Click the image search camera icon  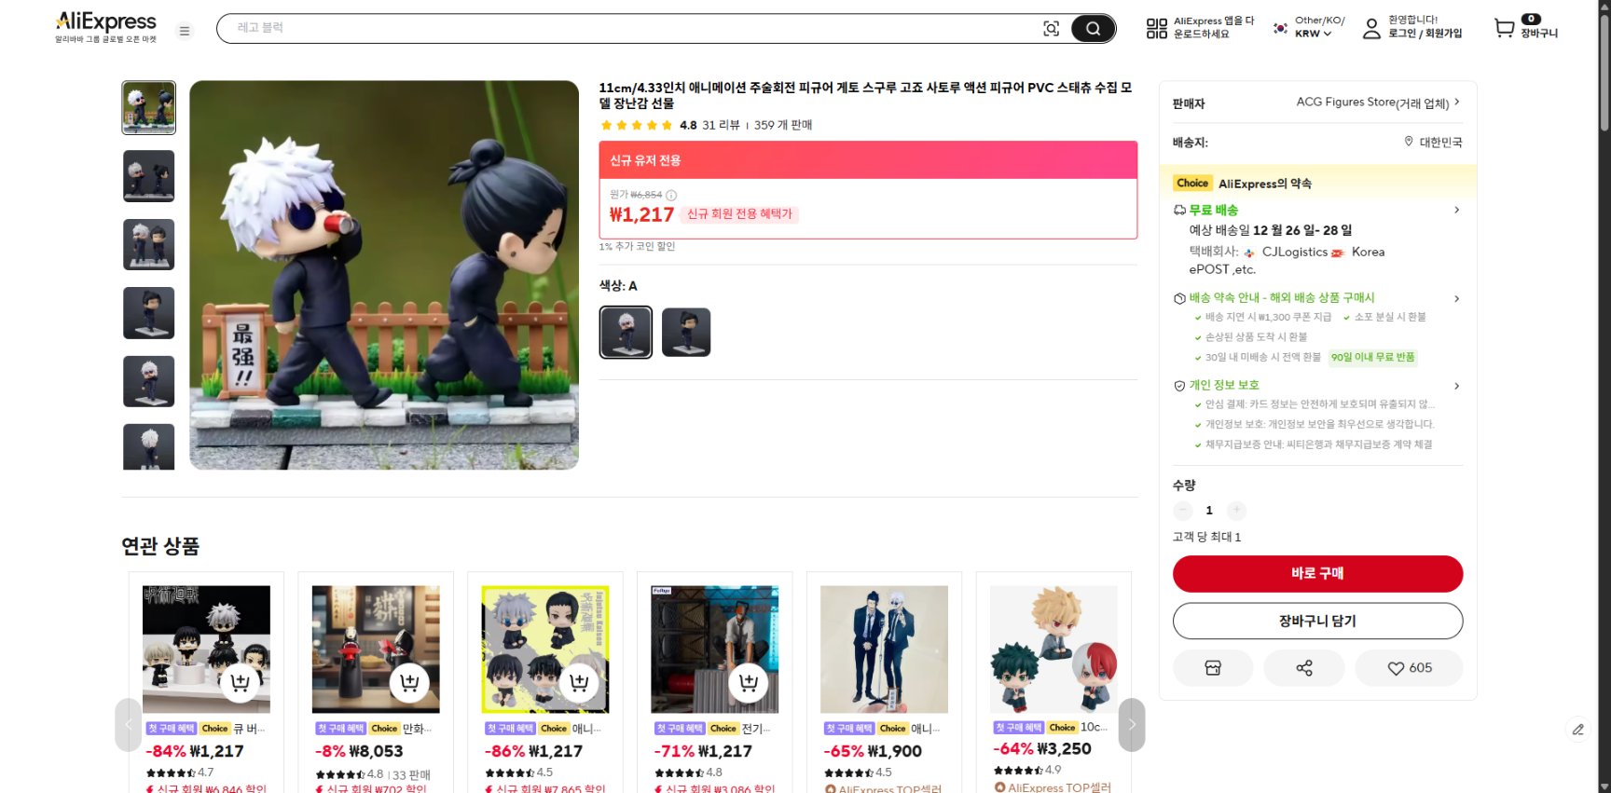click(x=1051, y=29)
